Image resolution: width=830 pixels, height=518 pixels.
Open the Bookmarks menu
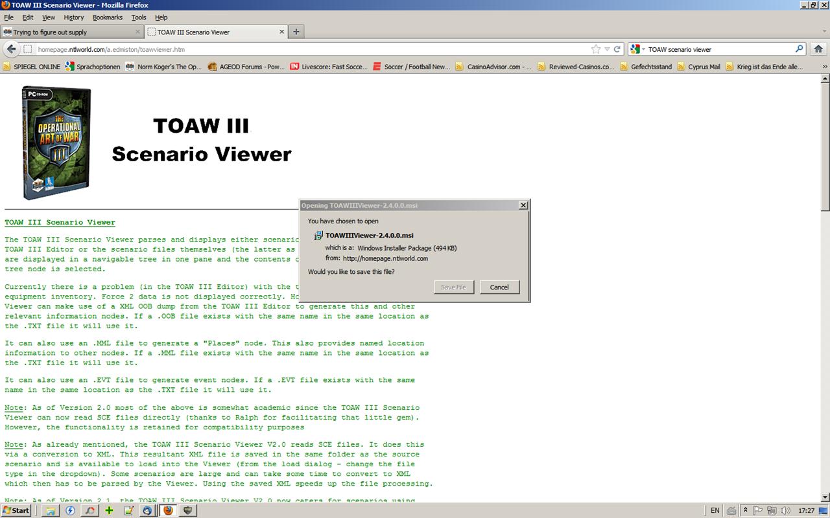(x=108, y=17)
